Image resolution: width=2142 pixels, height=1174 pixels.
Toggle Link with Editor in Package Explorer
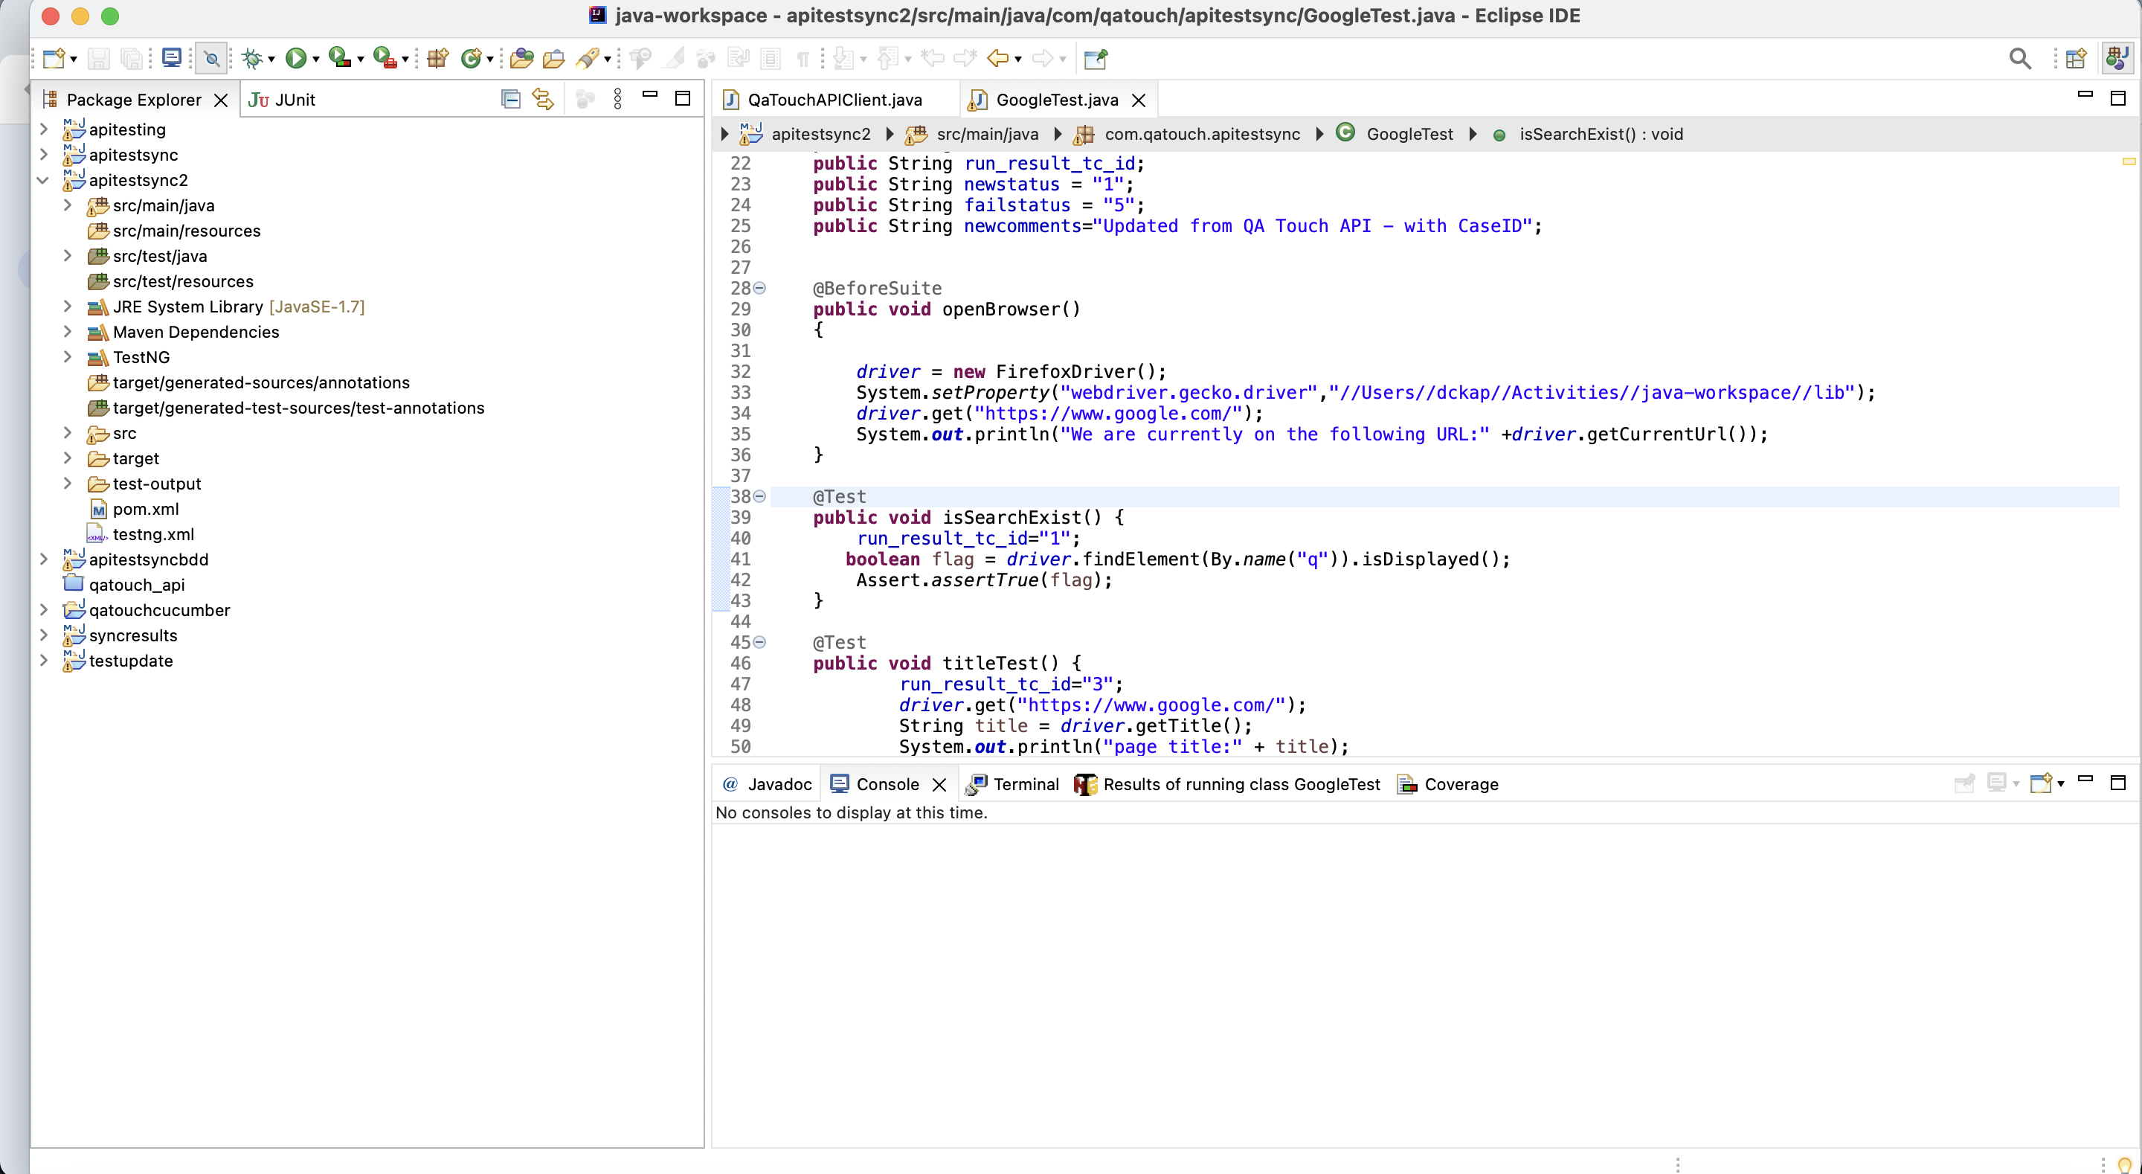(x=543, y=99)
